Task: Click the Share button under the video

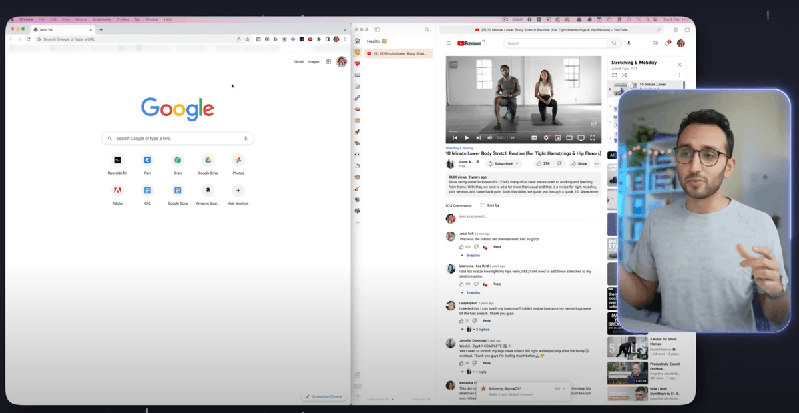Action: (x=579, y=163)
